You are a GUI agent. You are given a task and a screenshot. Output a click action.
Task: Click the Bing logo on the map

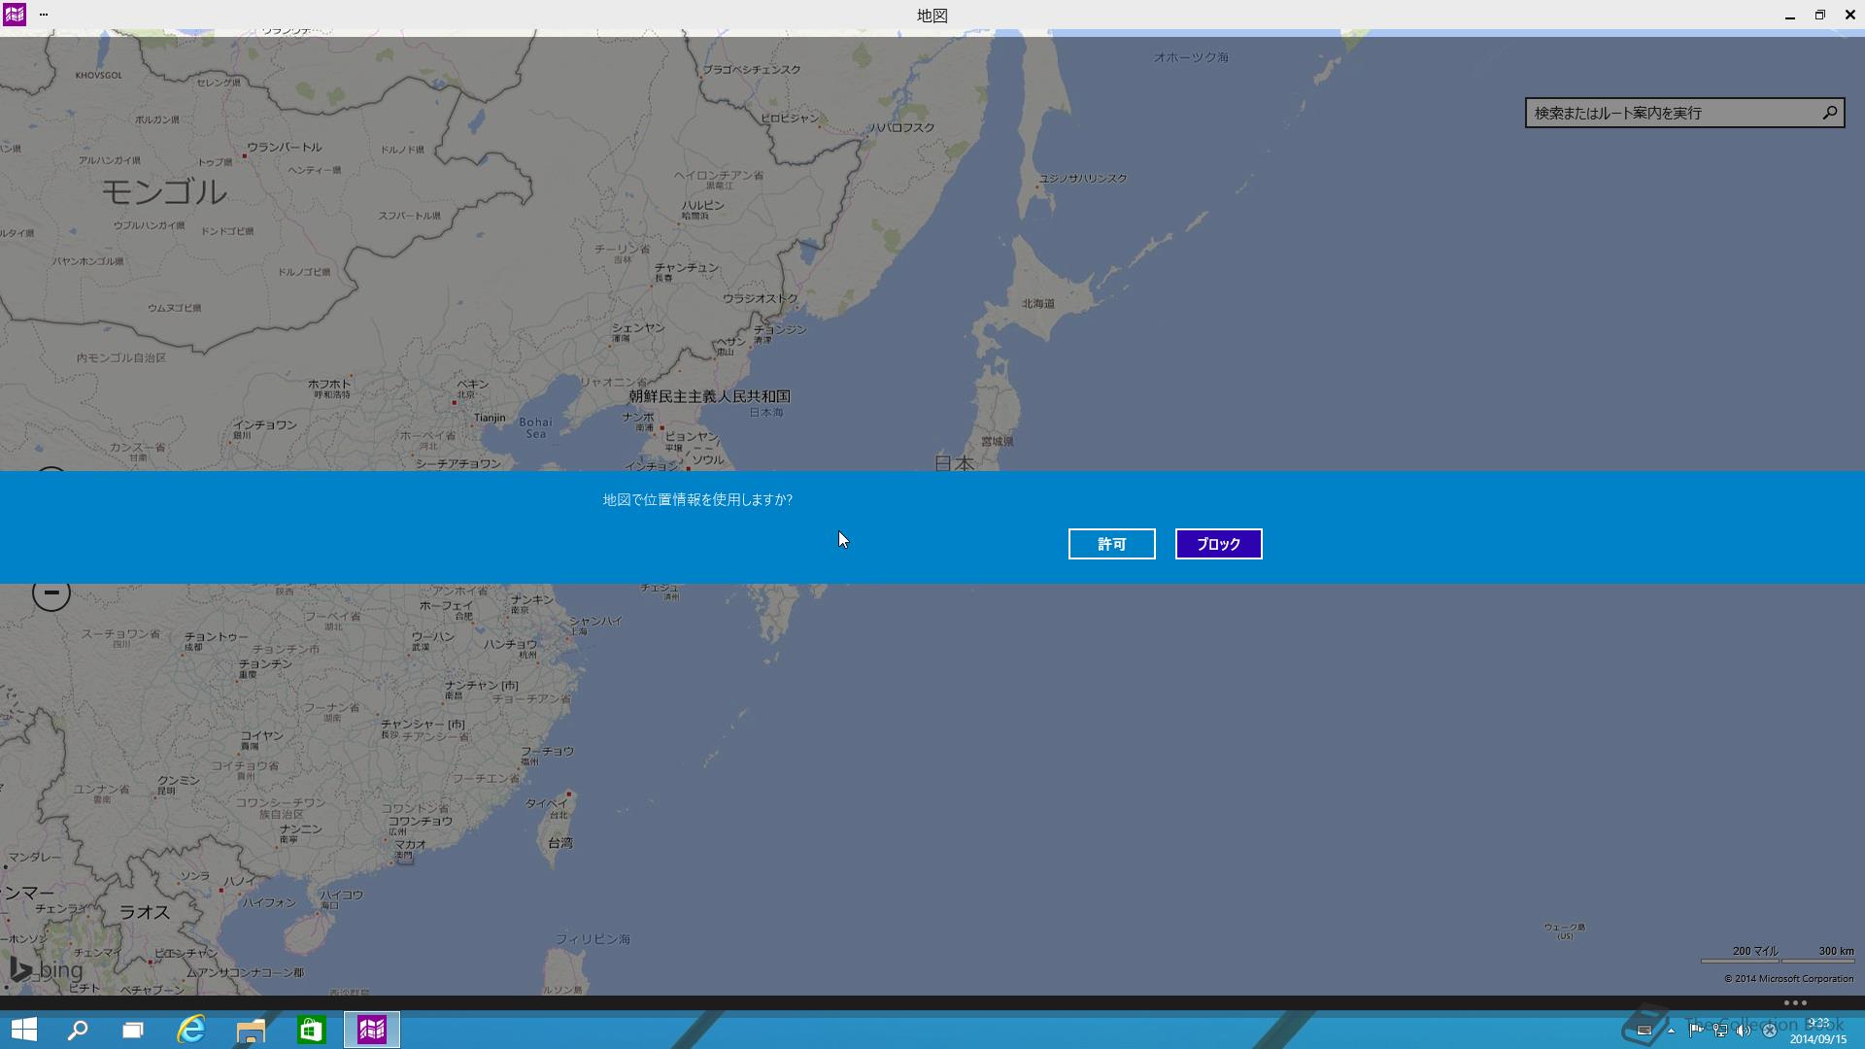(x=47, y=969)
